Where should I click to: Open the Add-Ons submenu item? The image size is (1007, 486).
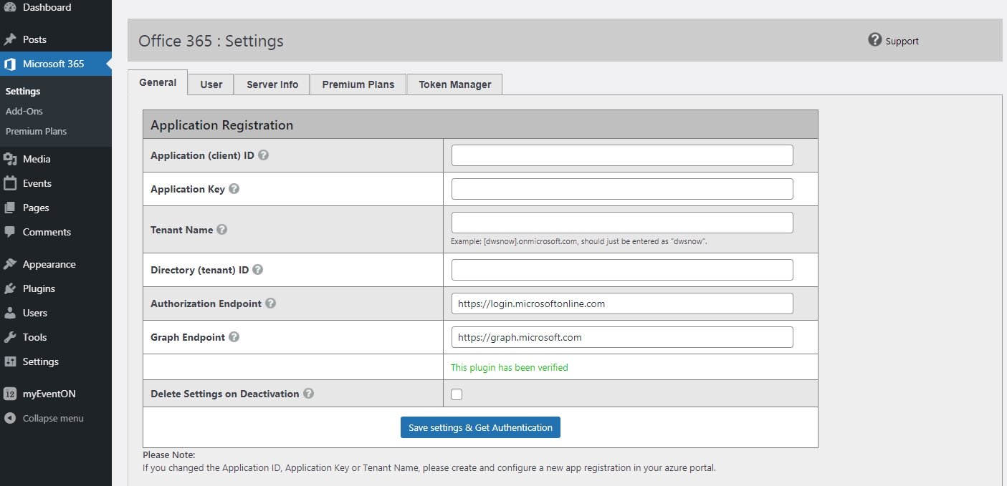tap(24, 112)
